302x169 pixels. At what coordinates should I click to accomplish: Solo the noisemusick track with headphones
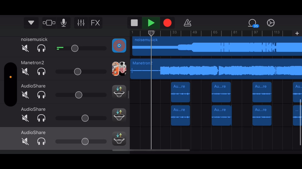pyautogui.click(x=41, y=48)
